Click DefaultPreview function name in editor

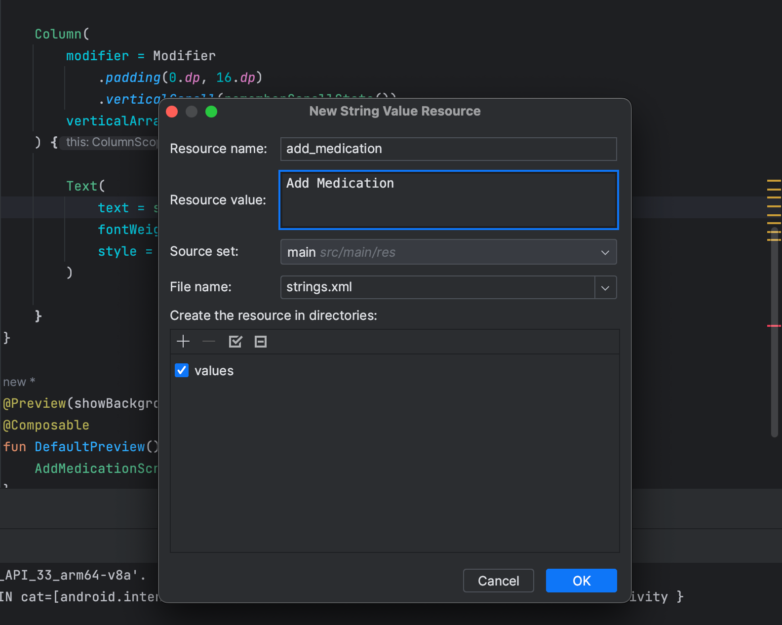coord(90,447)
